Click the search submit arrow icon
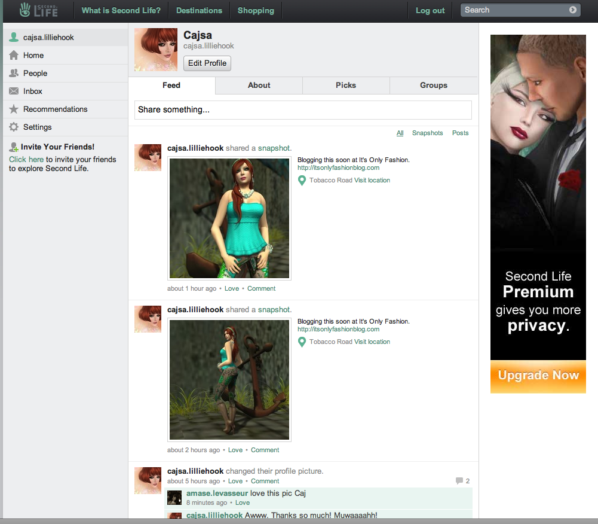The image size is (598, 524). click(x=572, y=10)
